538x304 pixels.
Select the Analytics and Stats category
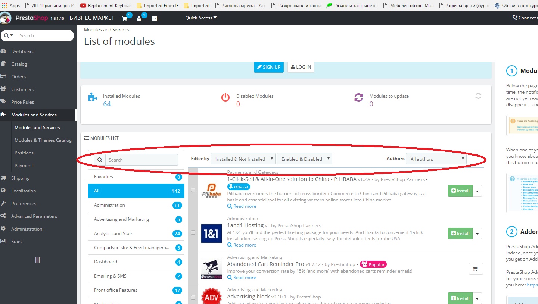pyautogui.click(x=136, y=234)
